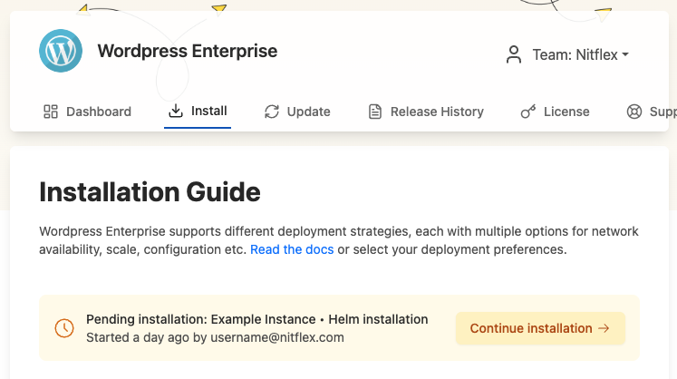
Task: Click the Installation Guide heading
Action: click(x=150, y=191)
